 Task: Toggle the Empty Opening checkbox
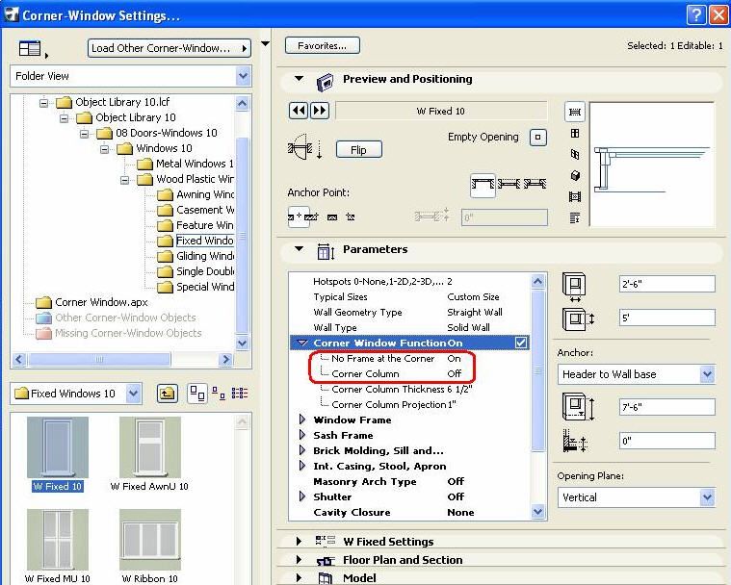pyautogui.click(x=538, y=138)
